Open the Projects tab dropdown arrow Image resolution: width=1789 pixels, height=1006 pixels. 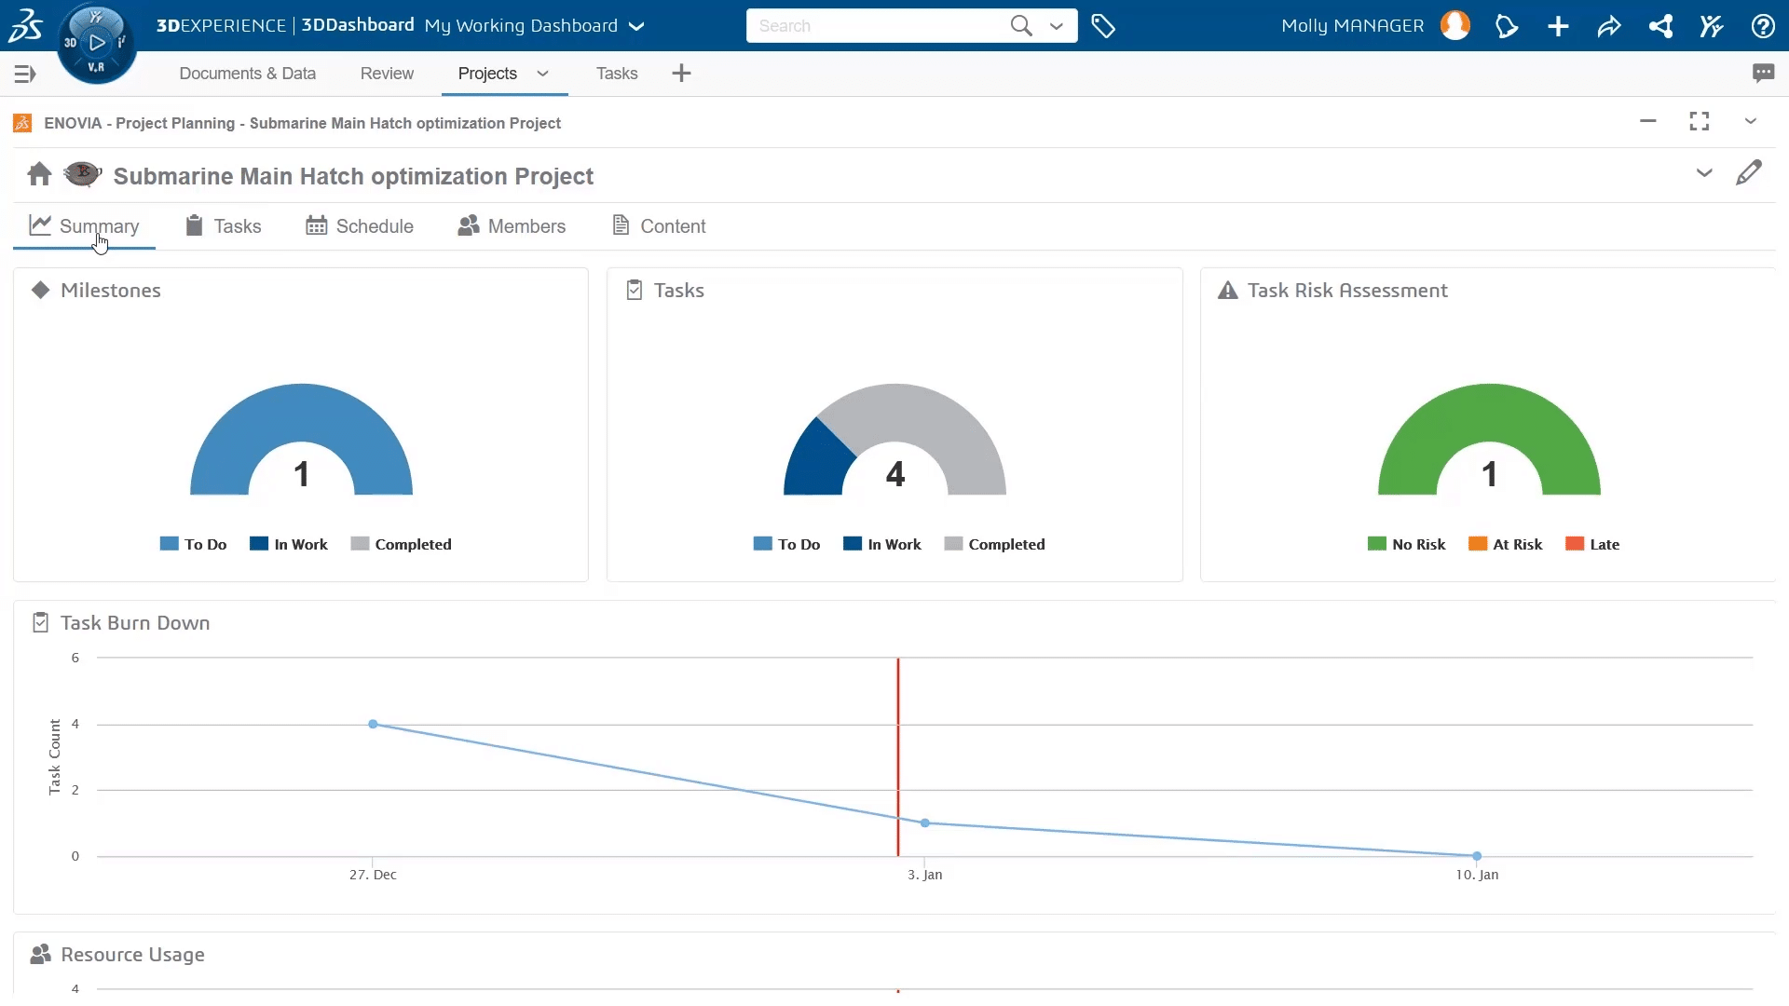[x=542, y=74]
